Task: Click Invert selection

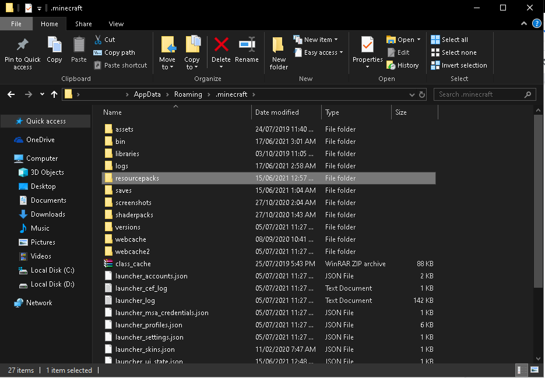Action: [x=459, y=65]
